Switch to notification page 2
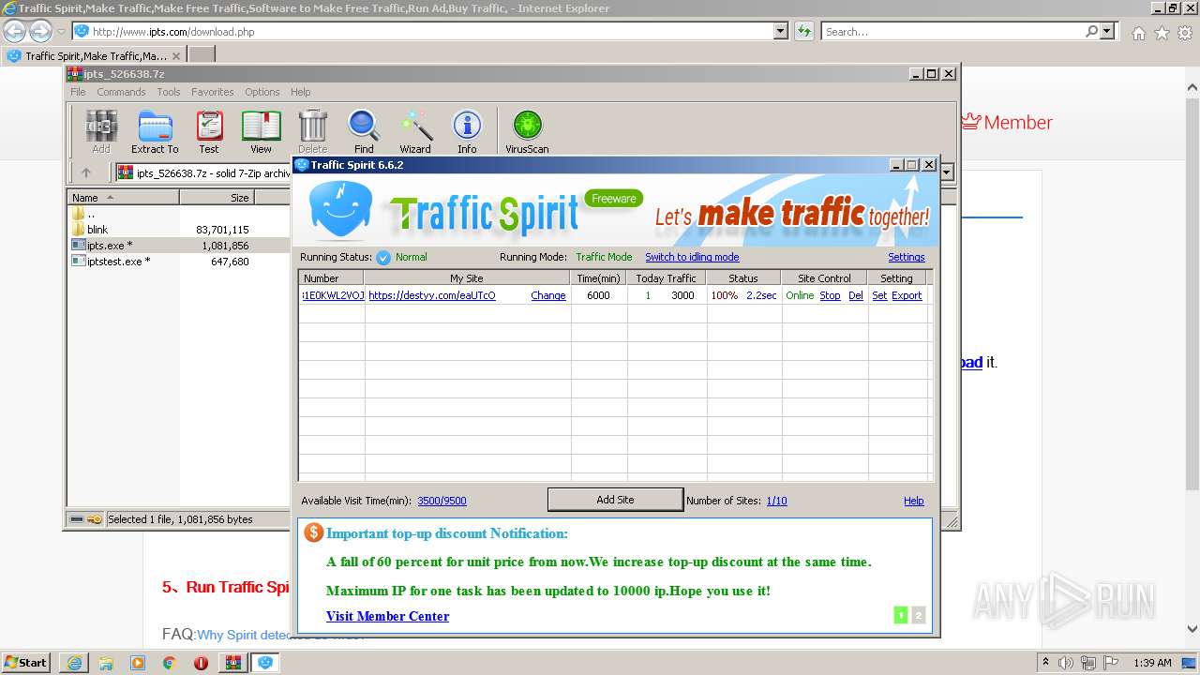1200x675 pixels. [x=918, y=615]
